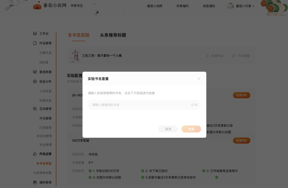
Task: Click the 福利管理 gift icon
Action: (35, 183)
